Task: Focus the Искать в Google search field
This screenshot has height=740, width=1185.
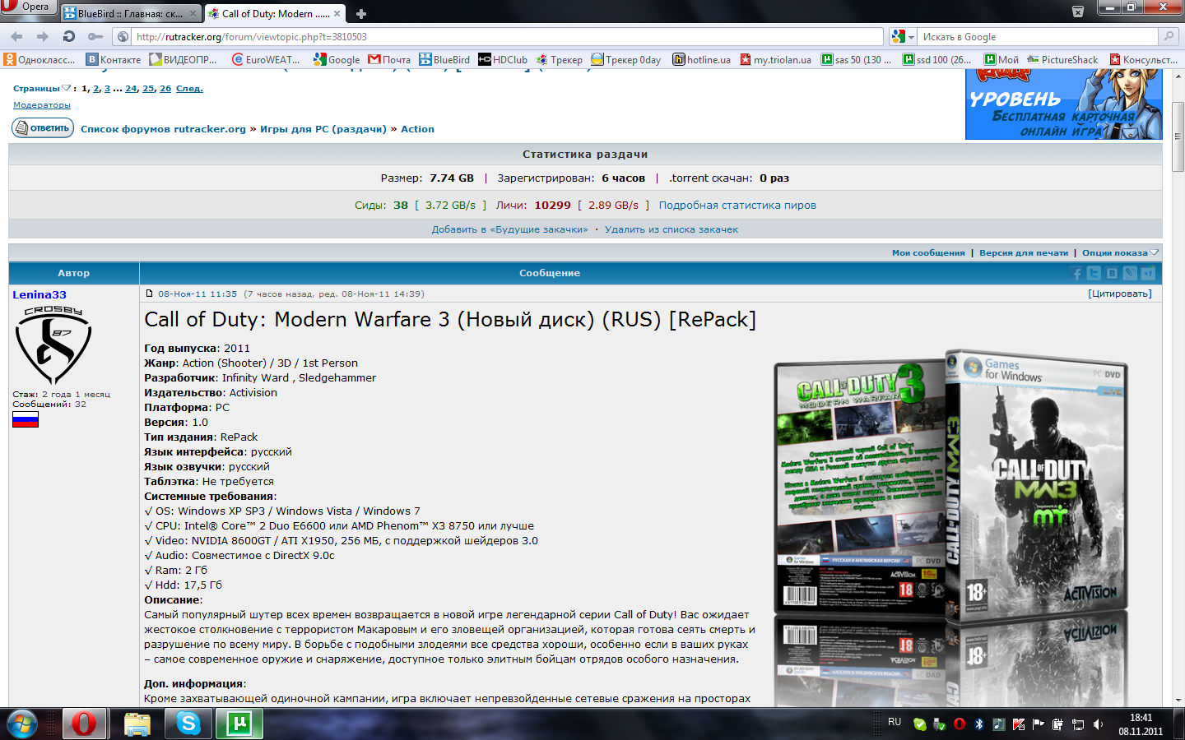Action: click(x=1038, y=37)
